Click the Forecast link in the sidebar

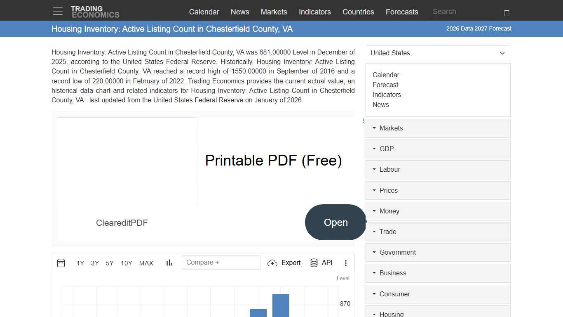[385, 85]
